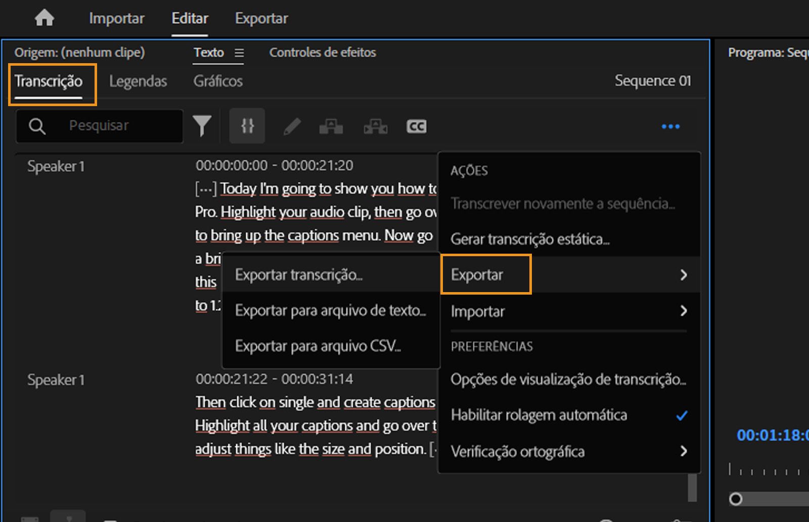Open the Exportar submenu arrow
The image size is (809, 522).
pyautogui.click(x=685, y=275)
